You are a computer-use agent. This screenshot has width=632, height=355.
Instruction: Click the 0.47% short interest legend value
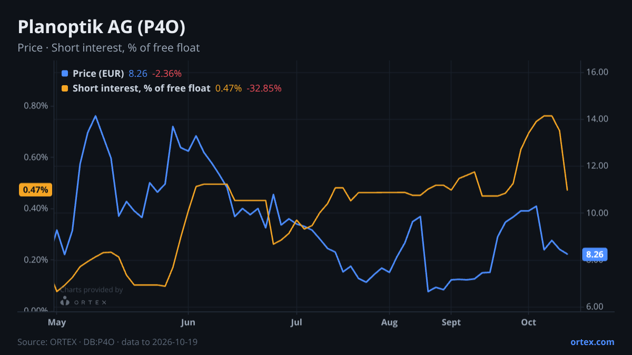(229, 88)
